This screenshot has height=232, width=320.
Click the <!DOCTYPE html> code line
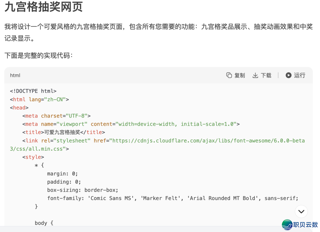click(33, 91)
